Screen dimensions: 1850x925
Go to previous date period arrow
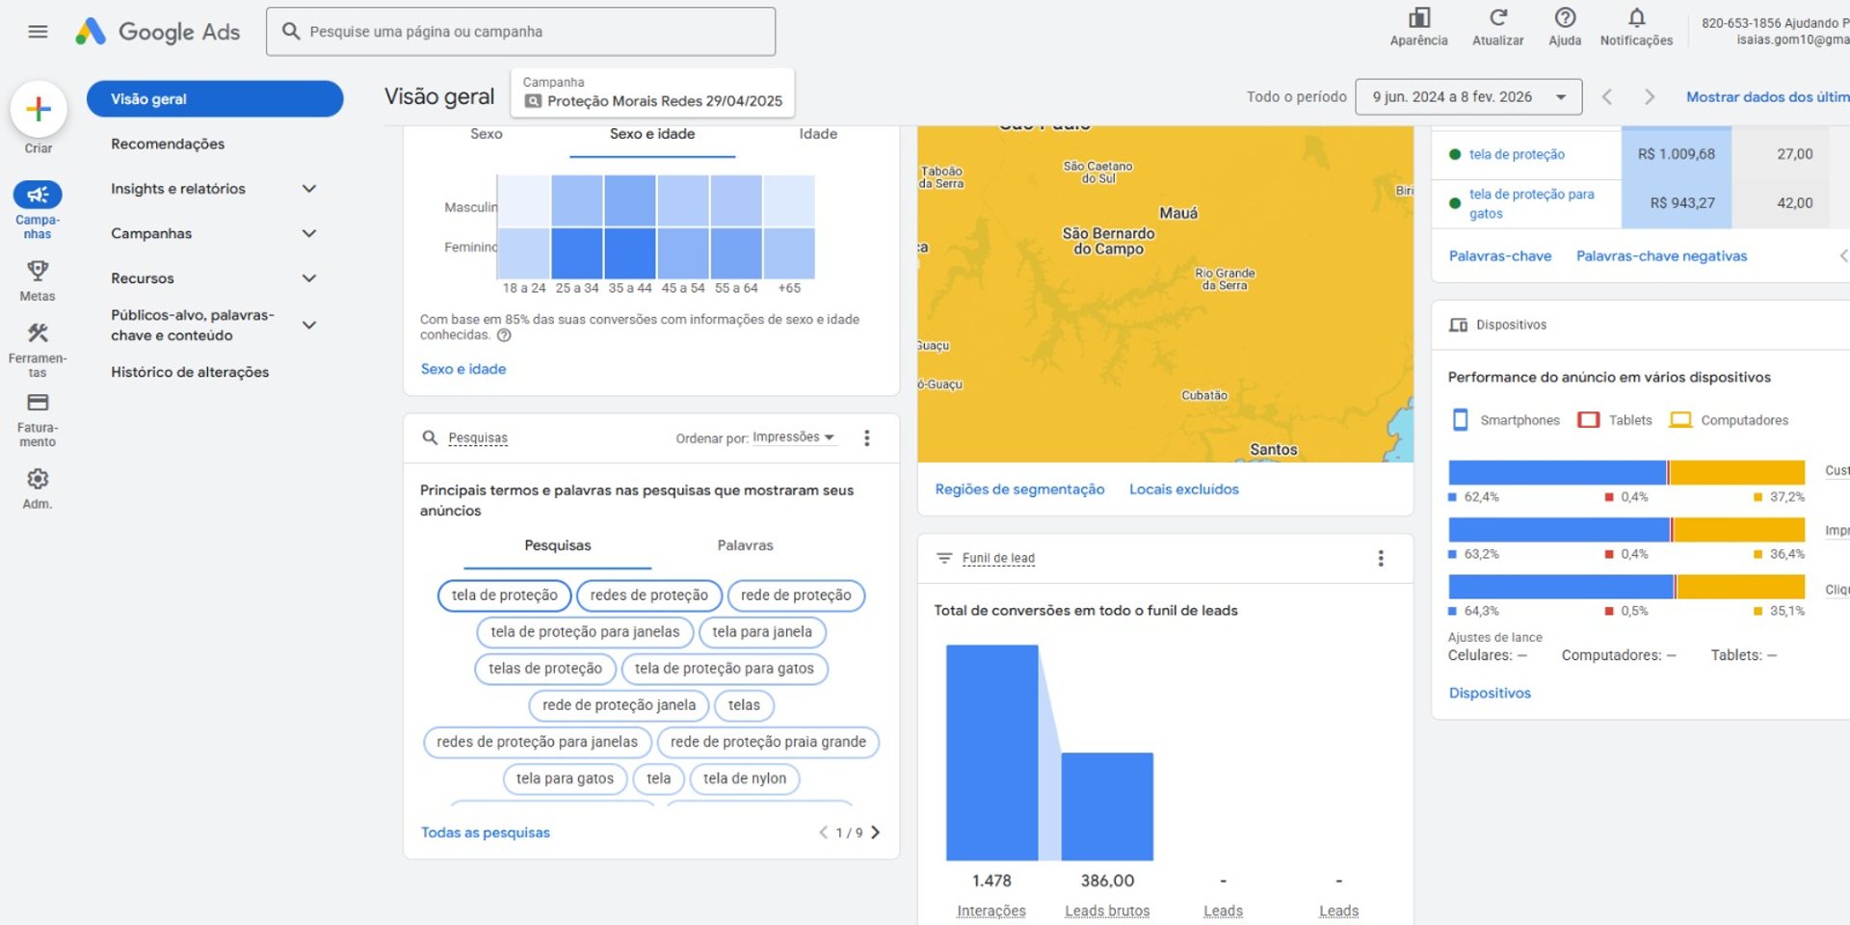(x=1606, y=96)
